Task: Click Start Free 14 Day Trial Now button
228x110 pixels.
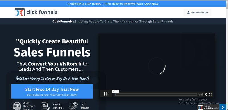Action: tap(52, 91)
